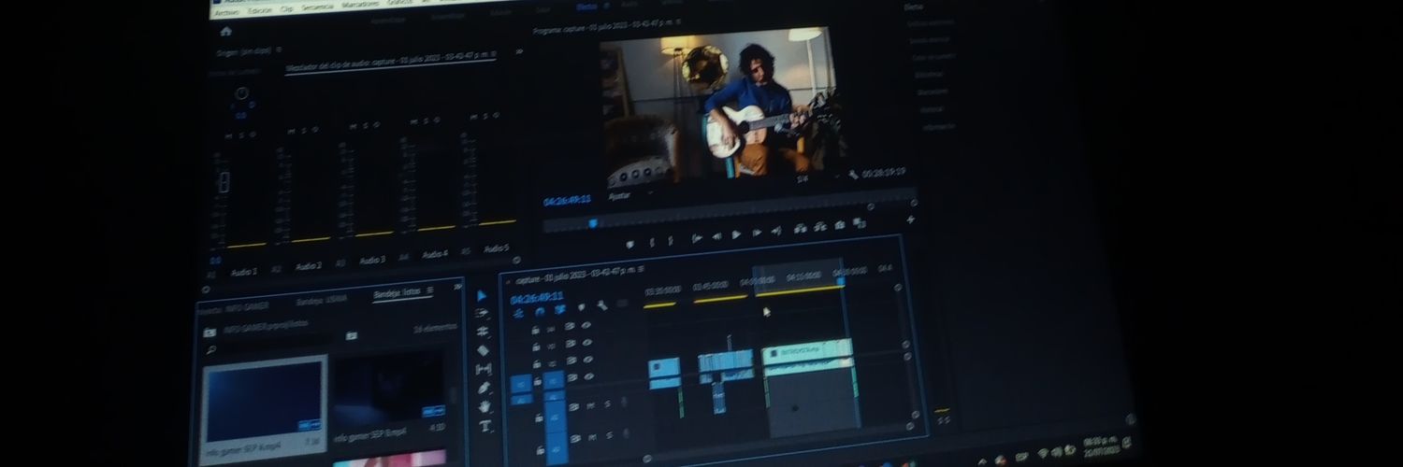Toggle Linked Selection in the timeline

tap(560, 309)
